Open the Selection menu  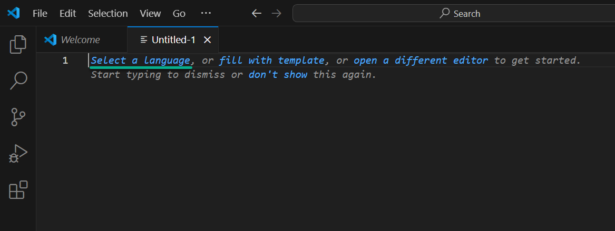(108, 13)
